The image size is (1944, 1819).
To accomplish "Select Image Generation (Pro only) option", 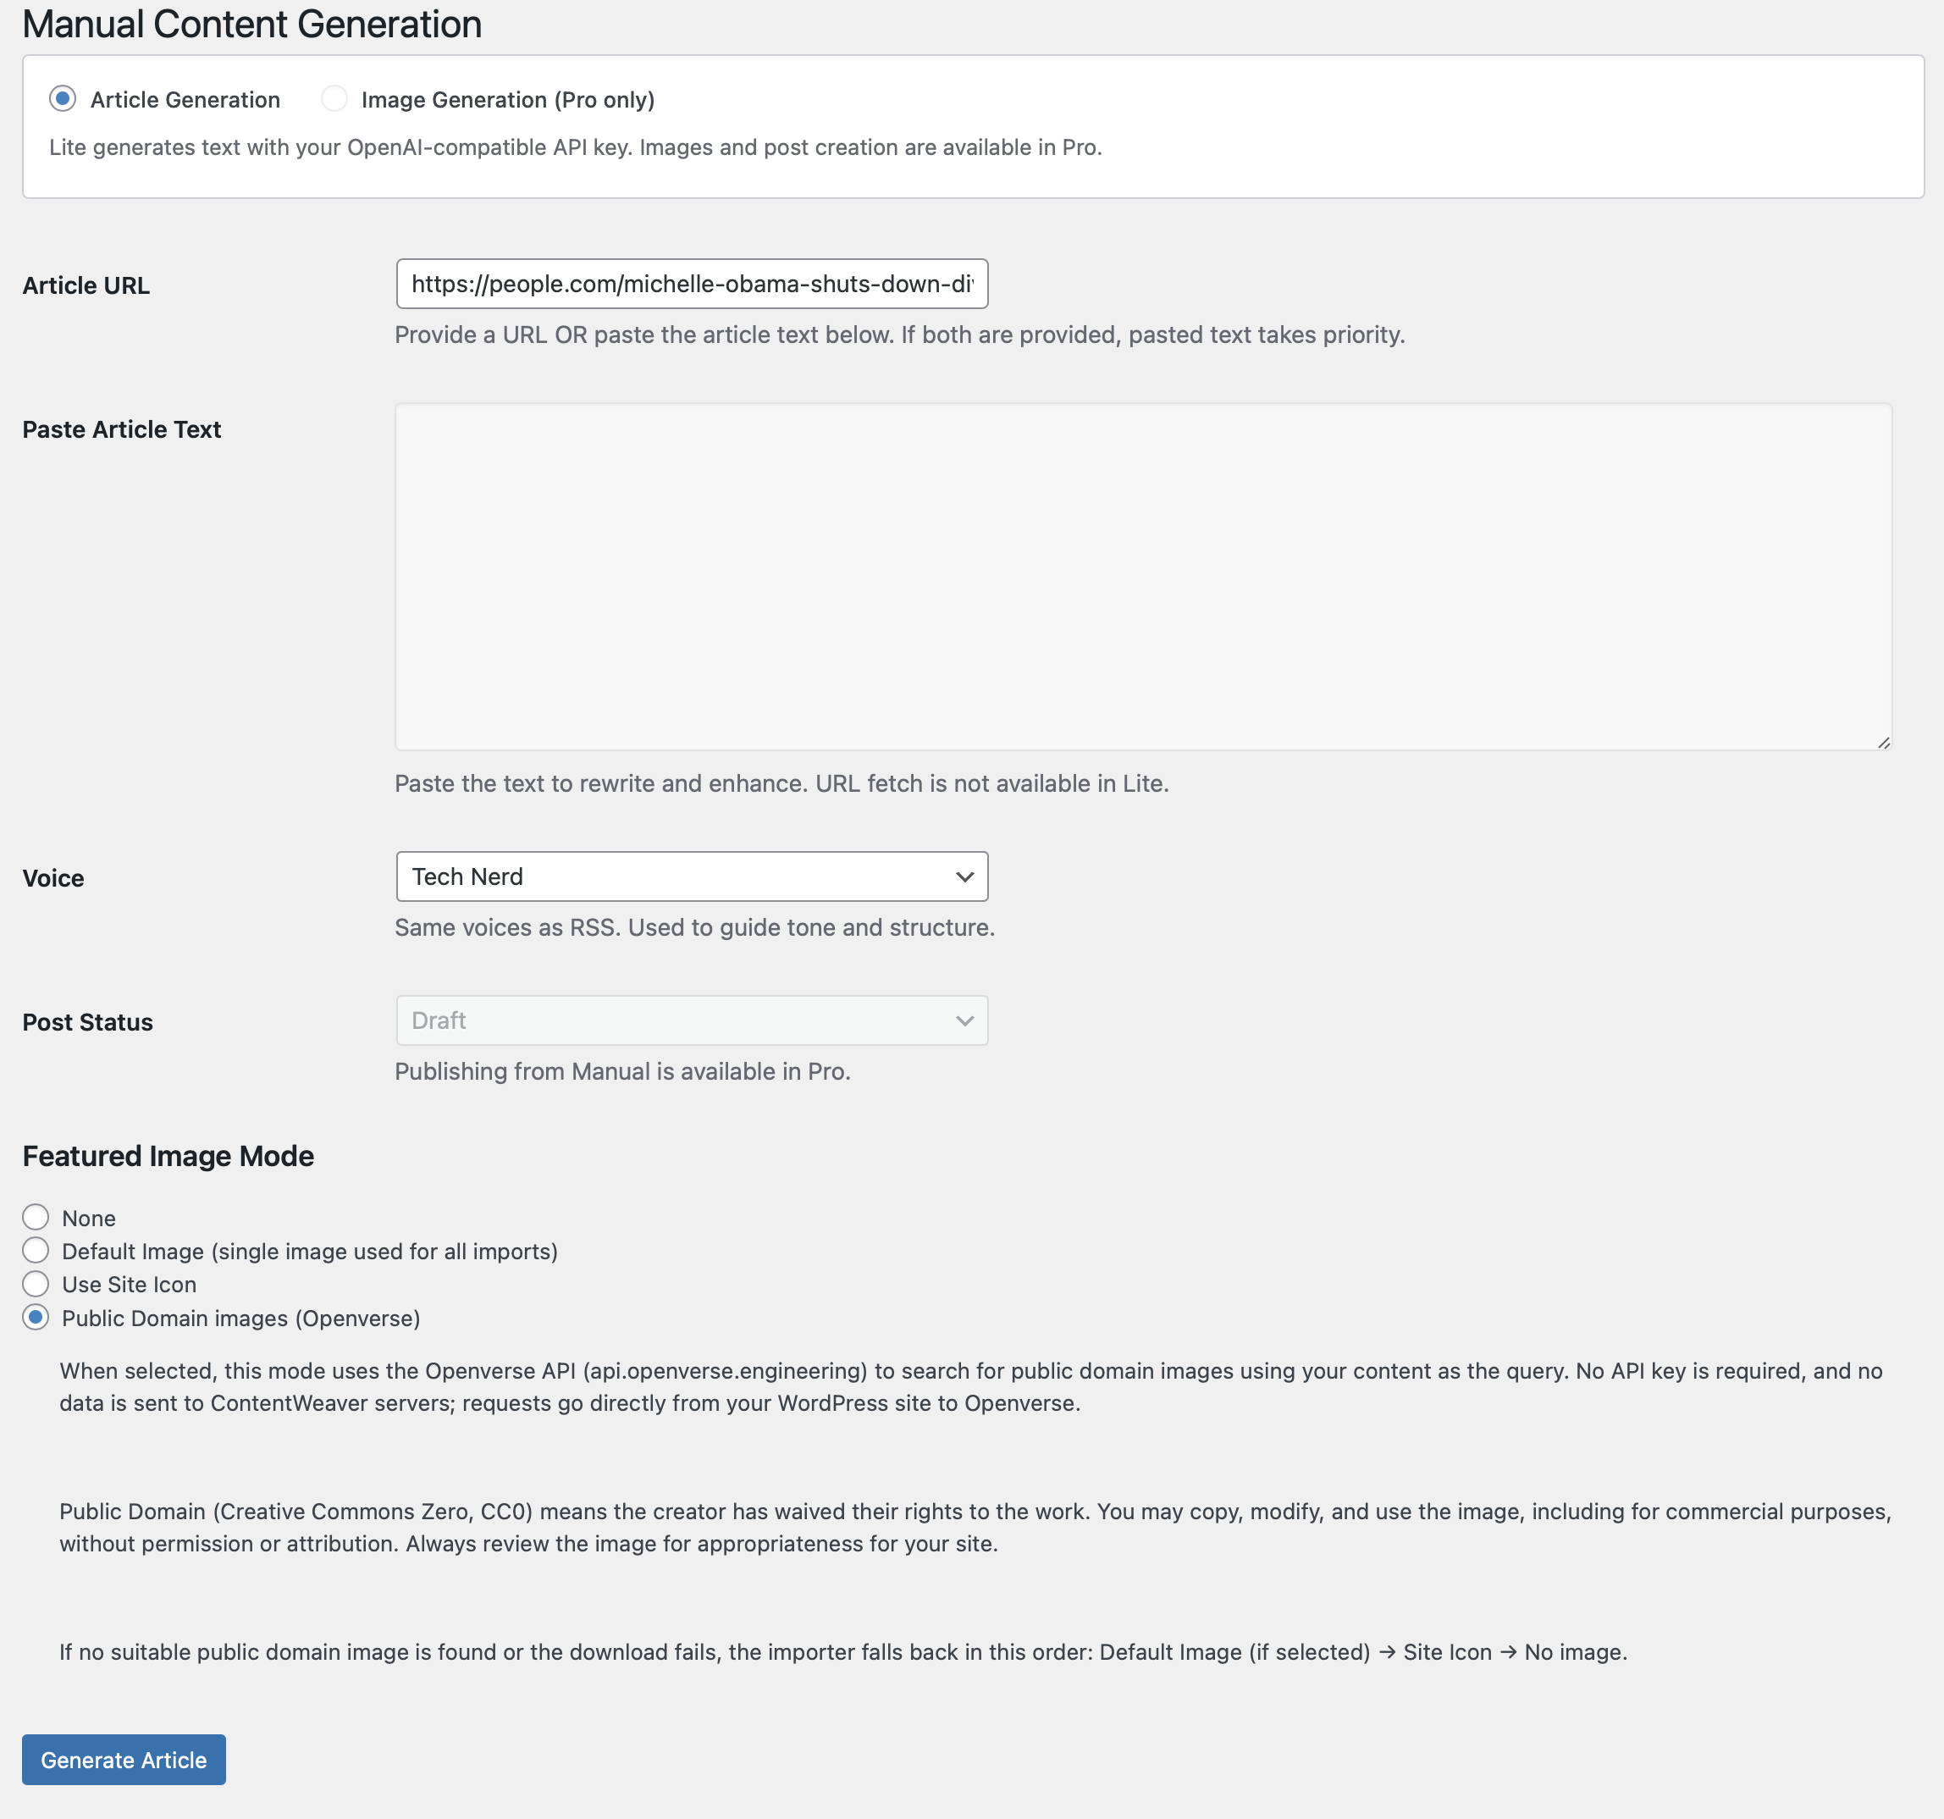I will pos(334,99).
